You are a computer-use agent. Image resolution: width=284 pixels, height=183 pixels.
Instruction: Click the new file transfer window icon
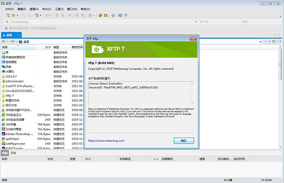(37, 16)
